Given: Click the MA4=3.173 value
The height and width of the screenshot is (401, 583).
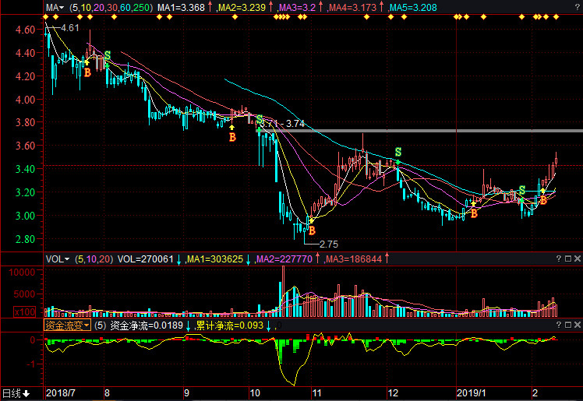Looking at the screenshot, I should tap(353, 8).
